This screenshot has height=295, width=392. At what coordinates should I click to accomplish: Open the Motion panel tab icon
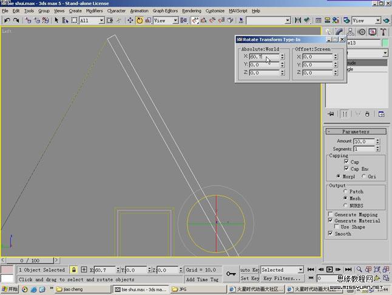coord(362,32)
